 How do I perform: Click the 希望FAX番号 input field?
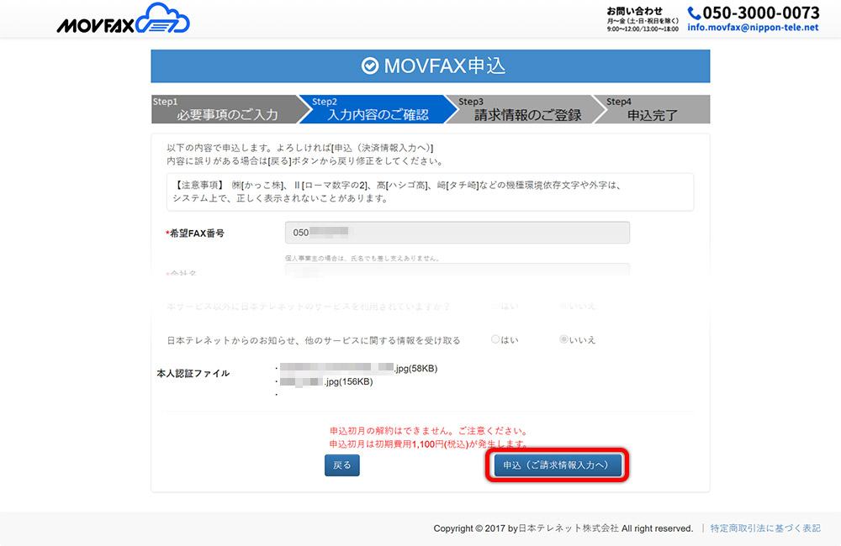457,233
